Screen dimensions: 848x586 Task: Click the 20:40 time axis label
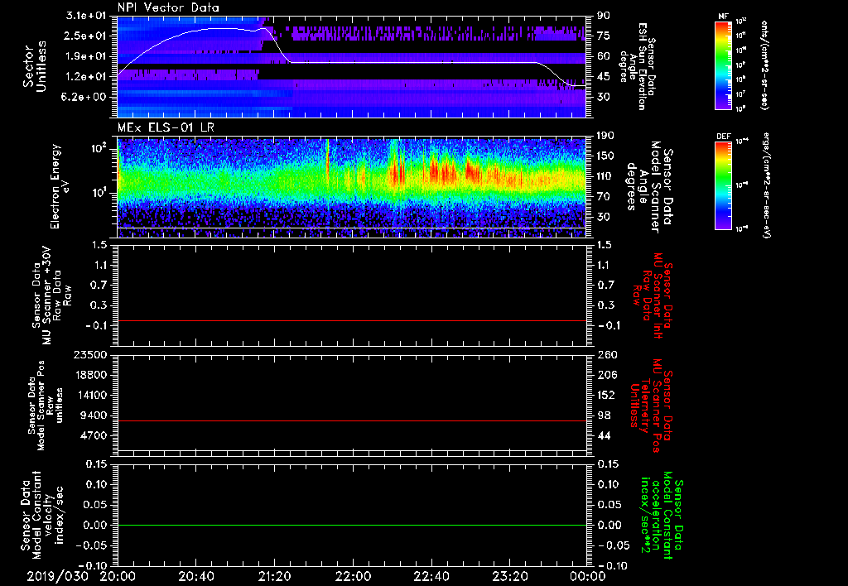pyautogui.click(x=195, y=576)
